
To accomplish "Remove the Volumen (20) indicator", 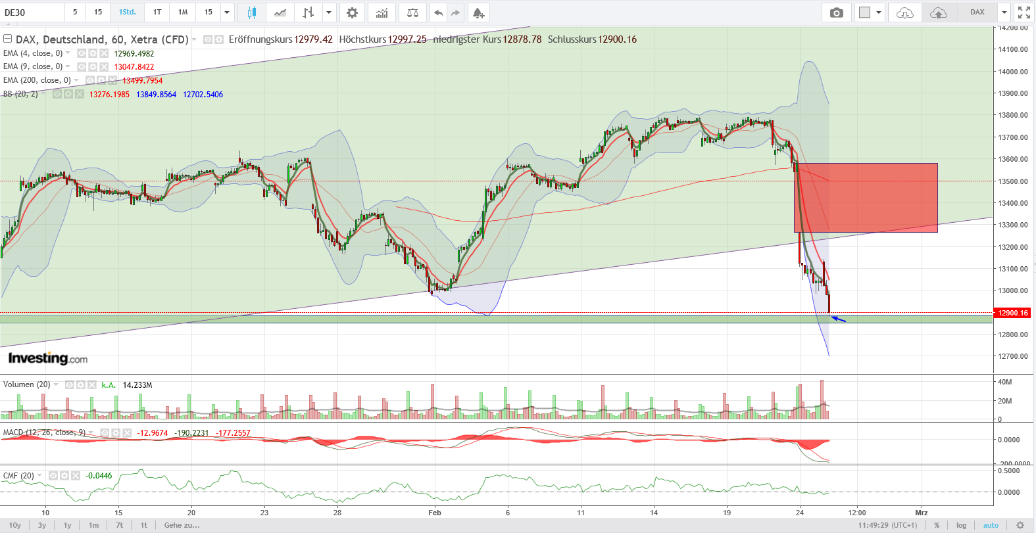I will pyautogui.click(x=91, y=384).
